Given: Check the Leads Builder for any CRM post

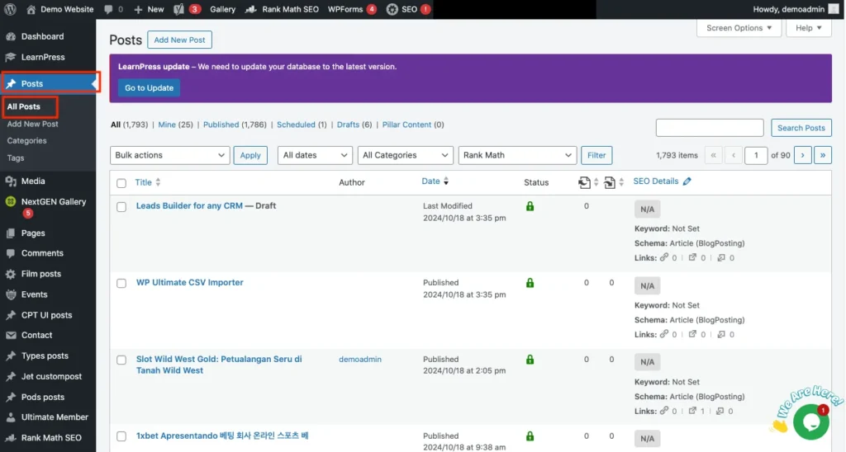Looking at the screenshot, I should pos(121,206).
